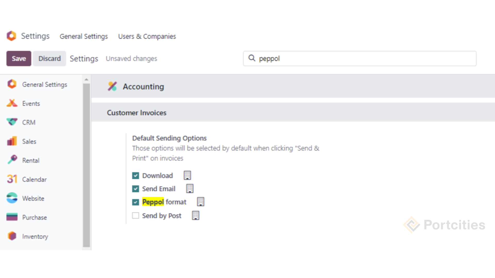
Task: Click the Sales icon in the sidebar
Action: point(12,141)
